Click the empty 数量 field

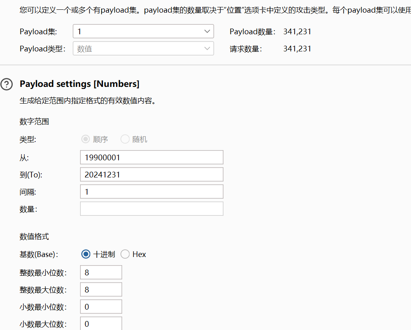coord(152,209)
